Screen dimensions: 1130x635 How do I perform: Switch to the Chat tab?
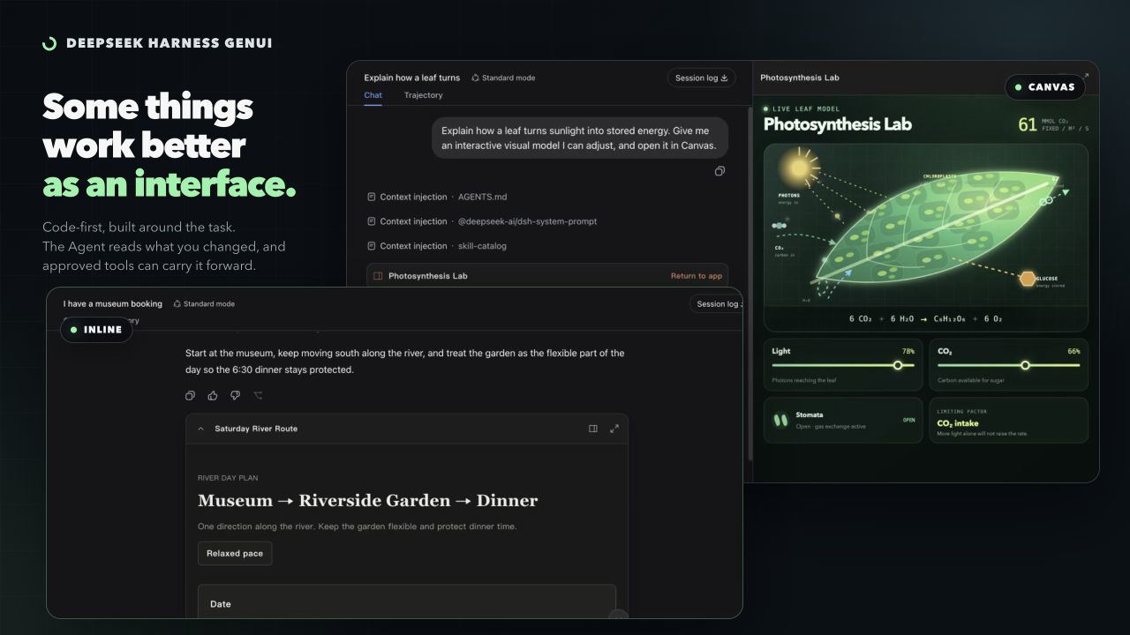(373, 95)
